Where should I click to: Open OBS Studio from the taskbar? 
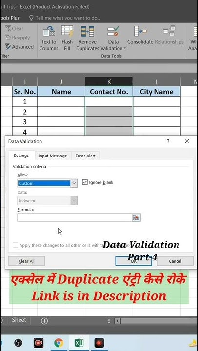click(19, 343)
